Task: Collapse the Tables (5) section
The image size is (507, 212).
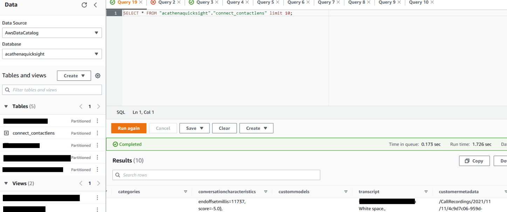Action: click(6, 106)
